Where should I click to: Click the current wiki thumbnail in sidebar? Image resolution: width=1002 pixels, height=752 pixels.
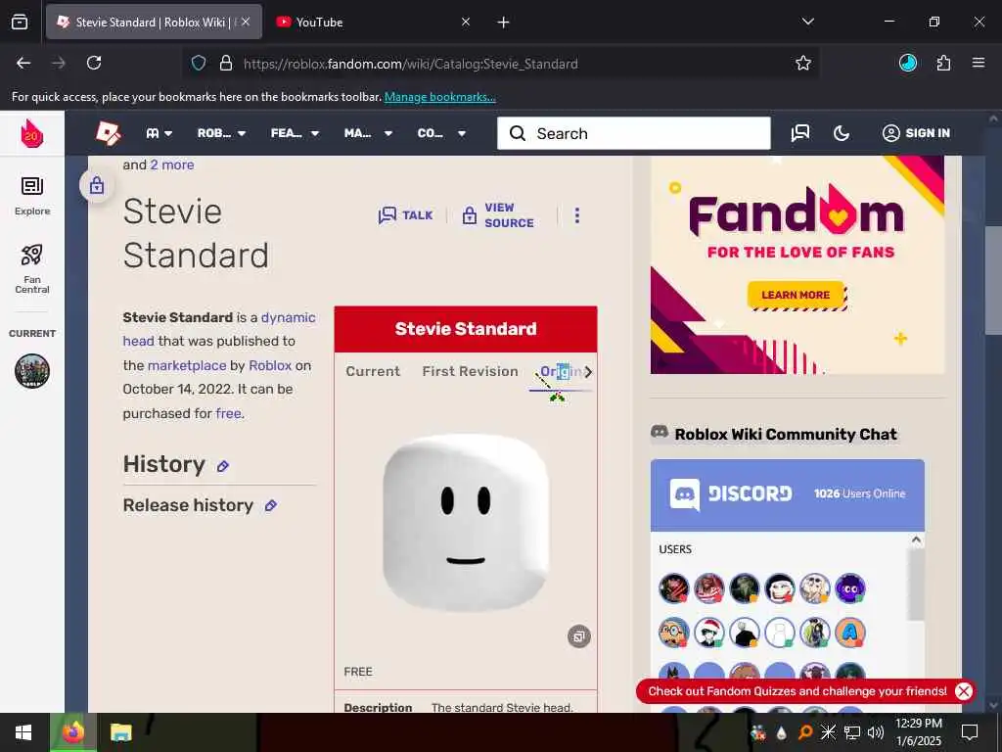tap(32, 371)
